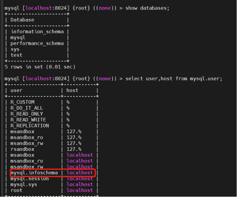The width and height of the screenshot is (237, 197).
Task: Click the 'select user,host from mysql.user;' command
Action: pyautogui.click(x=174, y=79)
